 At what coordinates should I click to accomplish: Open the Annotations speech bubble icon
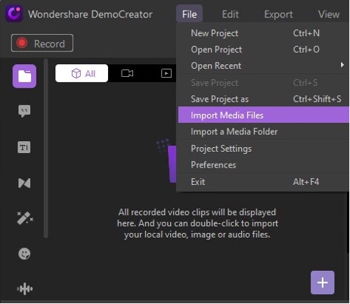click(x=24, y=111)
